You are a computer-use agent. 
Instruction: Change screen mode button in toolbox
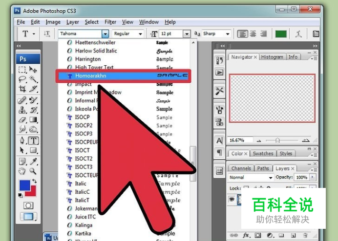(x=28, y=217)
